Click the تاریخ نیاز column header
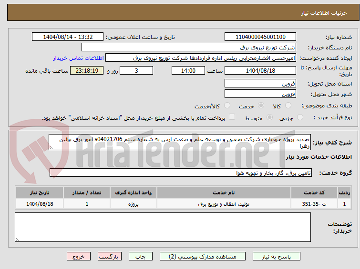This screenshot has width=360, height=269. point(40,192)
